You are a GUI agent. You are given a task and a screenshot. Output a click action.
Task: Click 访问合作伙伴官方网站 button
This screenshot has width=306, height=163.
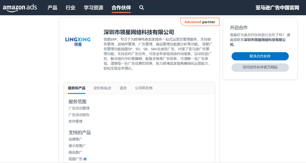click(260, 67)
